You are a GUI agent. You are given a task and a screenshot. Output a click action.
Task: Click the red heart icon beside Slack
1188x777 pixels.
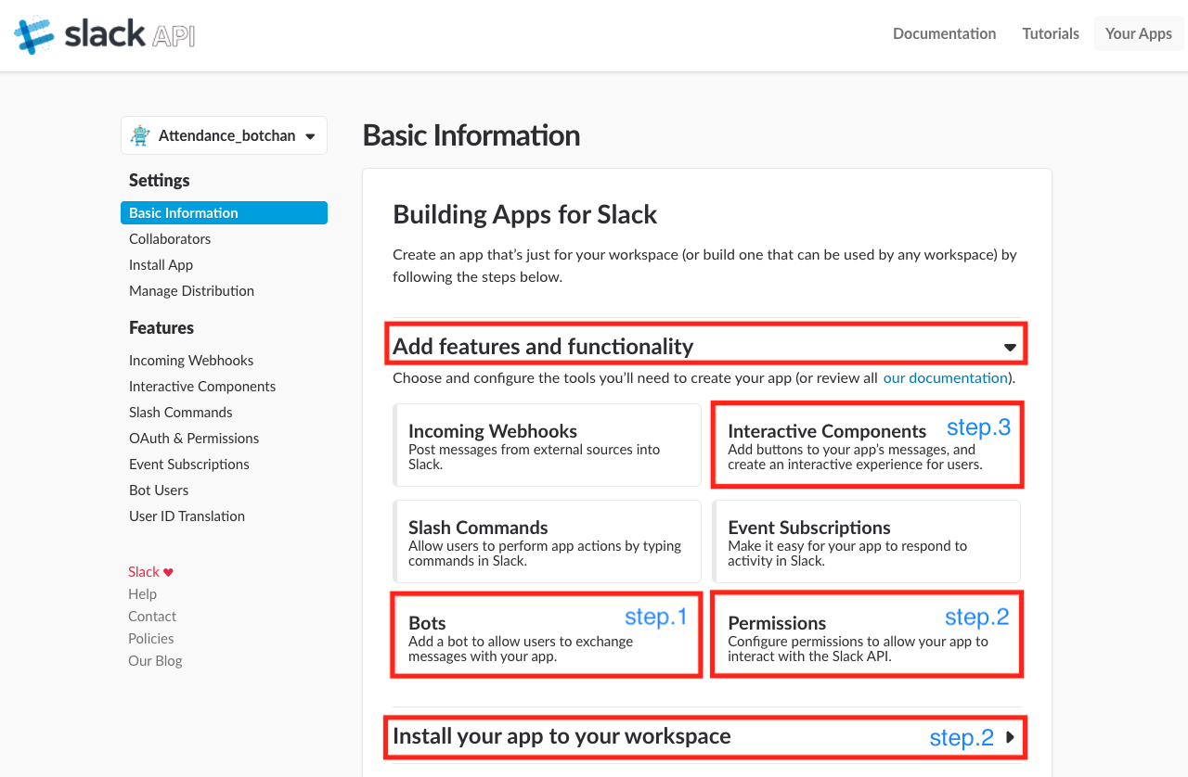168,572
